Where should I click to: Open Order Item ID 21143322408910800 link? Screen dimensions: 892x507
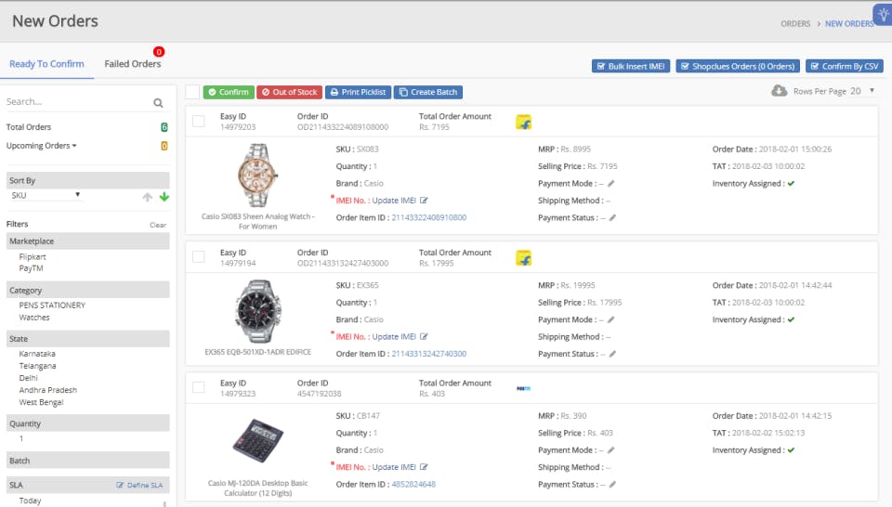[429, 217]
